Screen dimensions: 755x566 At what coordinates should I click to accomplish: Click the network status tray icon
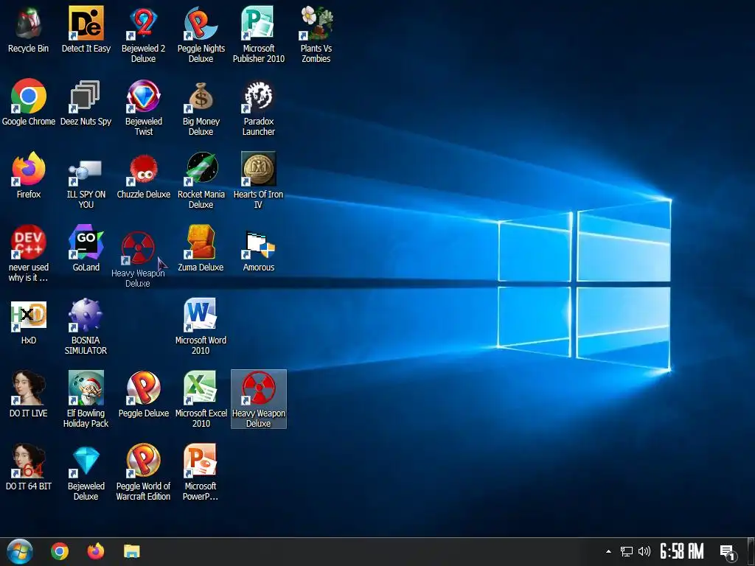pyautogui.click(x=627, y=551)
